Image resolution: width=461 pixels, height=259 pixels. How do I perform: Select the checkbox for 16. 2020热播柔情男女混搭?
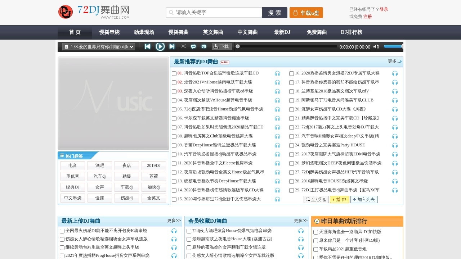(291, 73)
